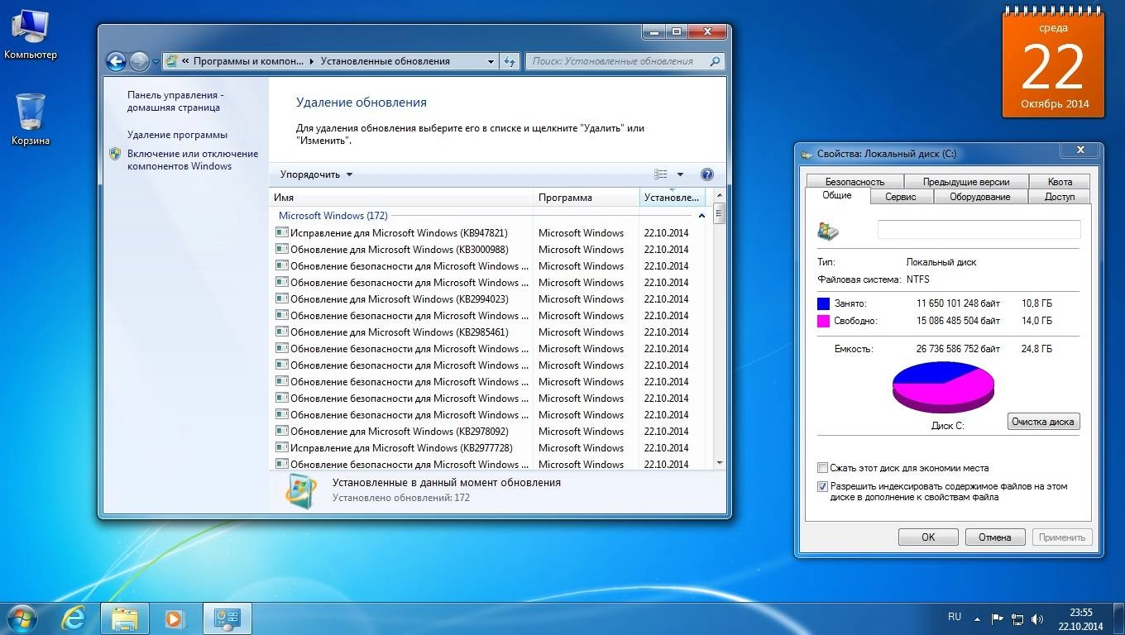The image size is (1125, 635).
Task: Open the Удаление программы link
Action: 177,135
